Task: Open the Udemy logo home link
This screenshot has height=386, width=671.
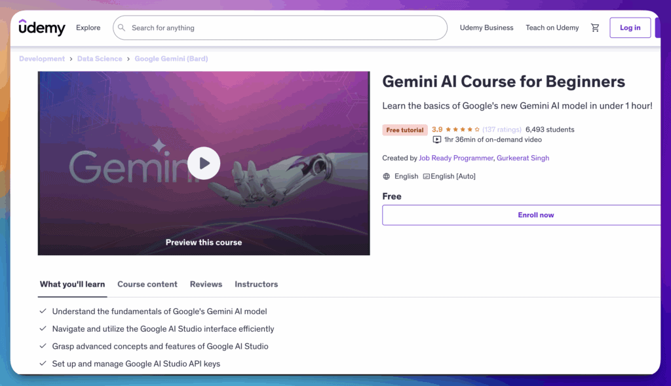Action: 42,27
